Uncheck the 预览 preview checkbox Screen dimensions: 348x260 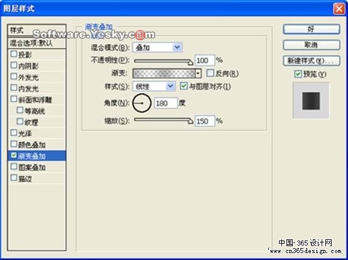pos(298,74)
